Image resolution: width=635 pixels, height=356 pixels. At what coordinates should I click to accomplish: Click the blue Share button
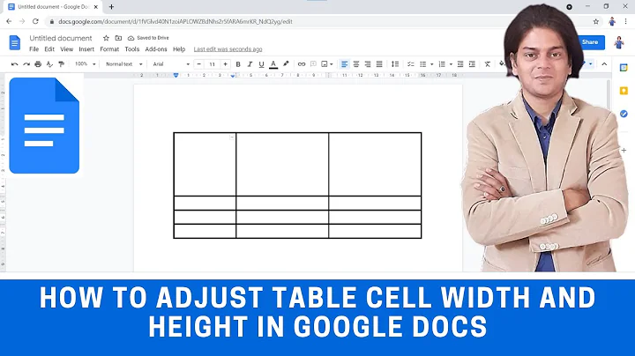pyautogui.click(x=591, y=42)
